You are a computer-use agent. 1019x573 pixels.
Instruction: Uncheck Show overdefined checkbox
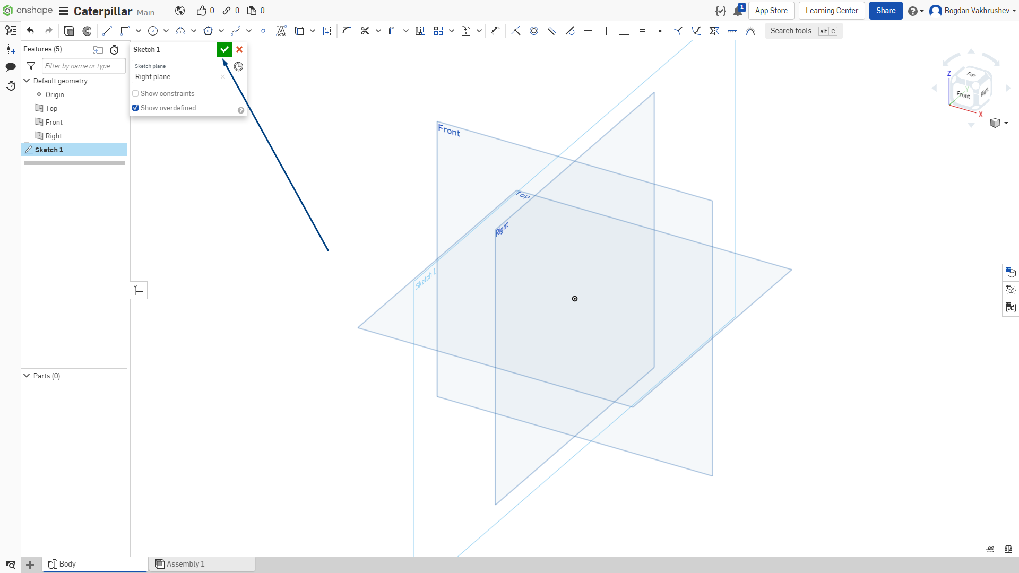click(x=135, y=108)
